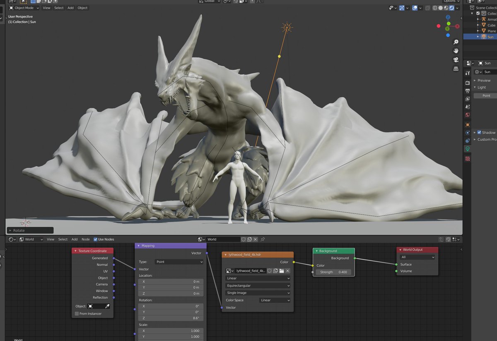Enable the From Instancer checkbox
The height and width of the screenshot is (341, 497).
pos(77,314)
